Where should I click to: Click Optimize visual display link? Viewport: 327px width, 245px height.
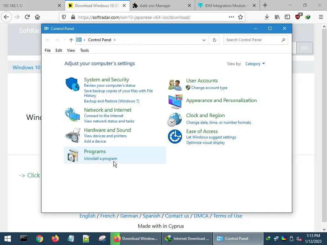click(205, 143)
